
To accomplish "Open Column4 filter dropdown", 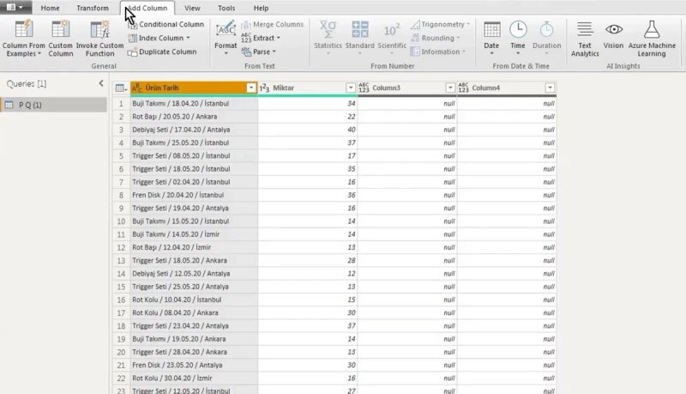I will tap(550, 88).
